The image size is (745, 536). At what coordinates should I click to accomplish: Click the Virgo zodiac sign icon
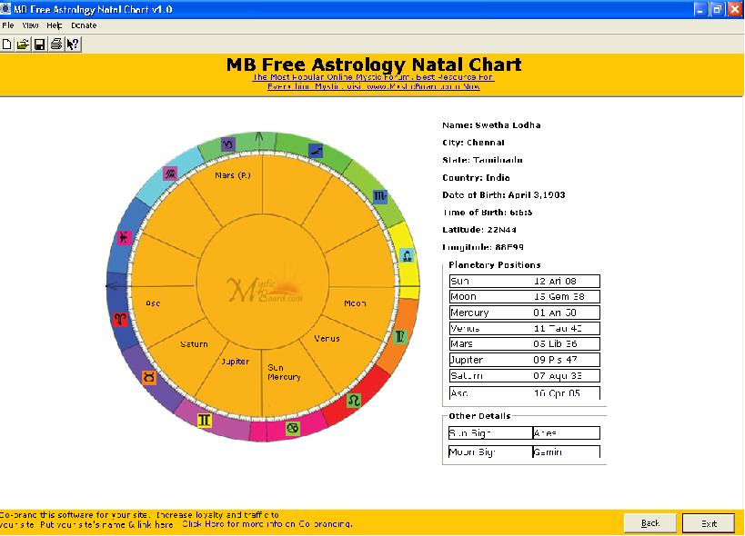point(400,336)
